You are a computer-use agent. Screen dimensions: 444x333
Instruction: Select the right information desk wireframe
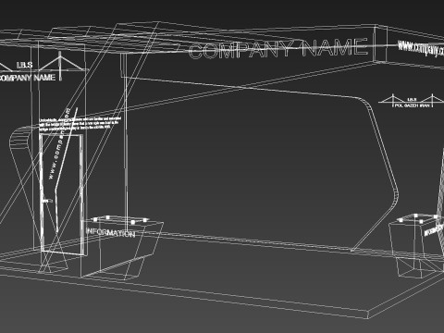pos(416,245)
